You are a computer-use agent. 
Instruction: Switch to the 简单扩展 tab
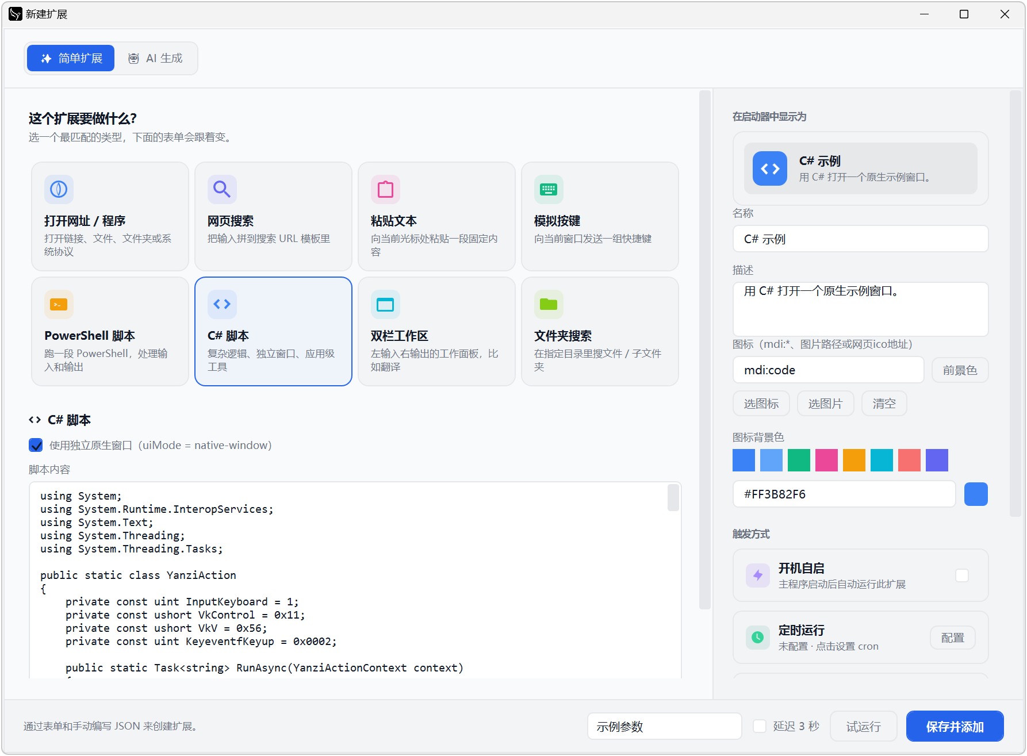[71, 58]
